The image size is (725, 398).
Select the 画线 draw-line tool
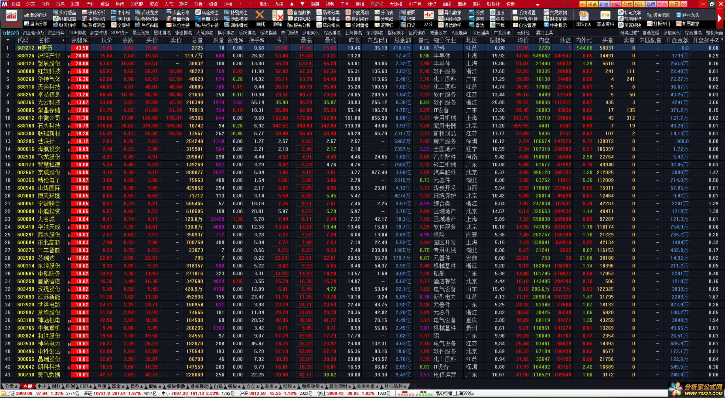[260, 19]
